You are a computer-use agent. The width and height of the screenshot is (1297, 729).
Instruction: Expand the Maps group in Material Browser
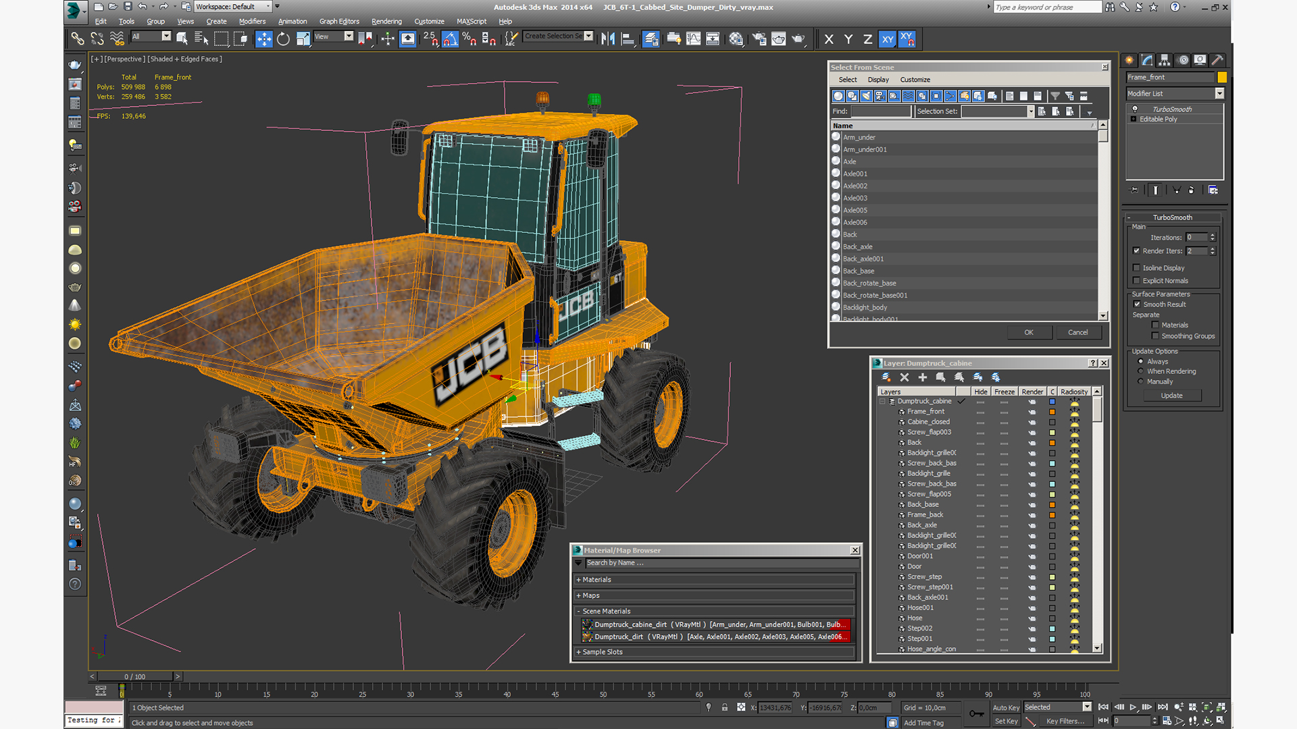point(715,595)
